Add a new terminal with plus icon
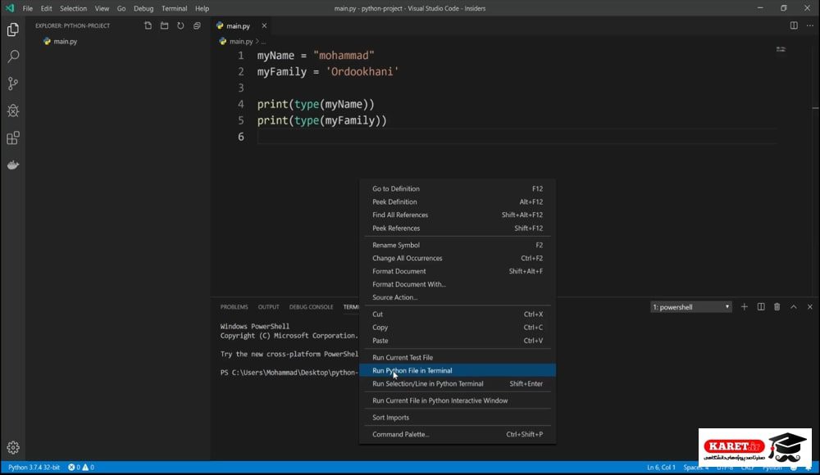 click(x=745, y=307)
